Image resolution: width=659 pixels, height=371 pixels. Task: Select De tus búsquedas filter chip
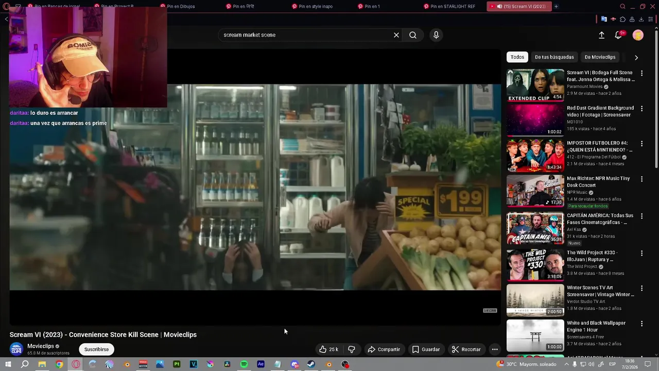click(x=554, y=57)
